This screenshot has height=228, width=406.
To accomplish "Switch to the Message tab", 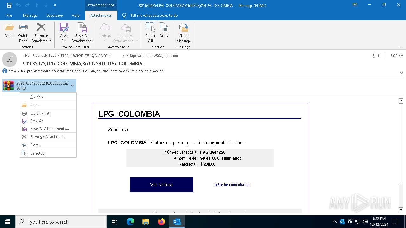I will (30, 16).
